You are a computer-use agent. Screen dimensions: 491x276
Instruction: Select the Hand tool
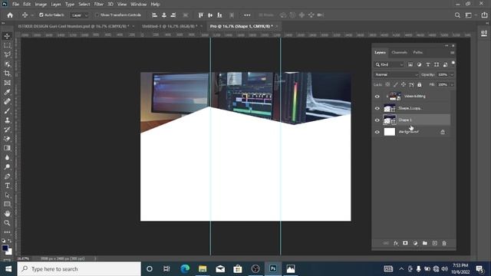click(x=7, y=213)
